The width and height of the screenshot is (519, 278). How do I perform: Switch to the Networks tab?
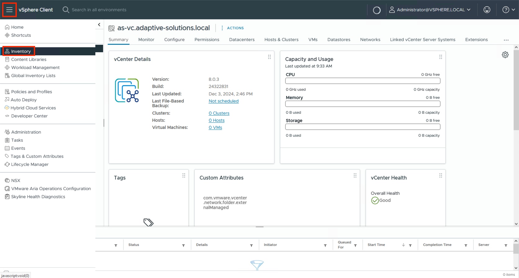[370, 39]
